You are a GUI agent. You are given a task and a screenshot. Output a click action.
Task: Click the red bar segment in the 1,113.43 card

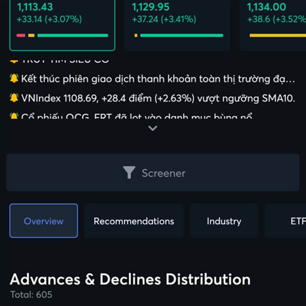click(21, 36)
